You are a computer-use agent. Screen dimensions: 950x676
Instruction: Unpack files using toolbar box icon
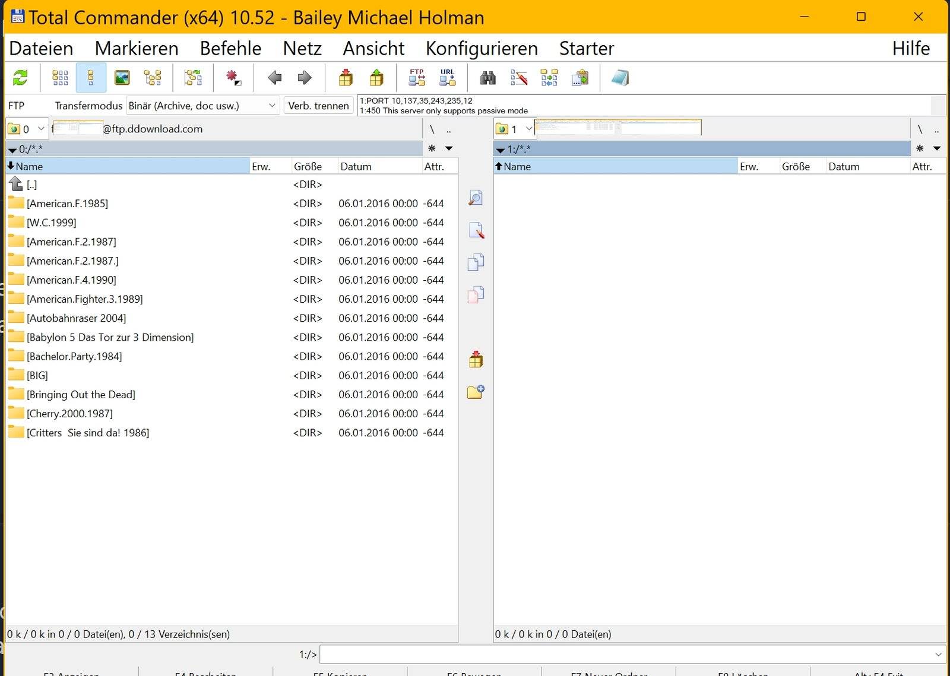tap(376, 78)
